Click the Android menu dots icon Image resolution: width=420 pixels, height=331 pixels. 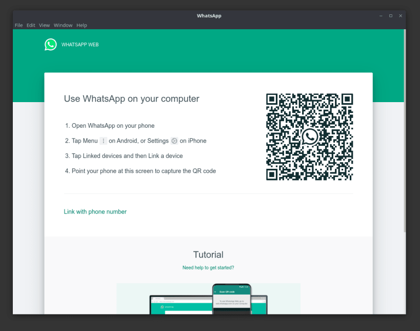tap(104, 141)
